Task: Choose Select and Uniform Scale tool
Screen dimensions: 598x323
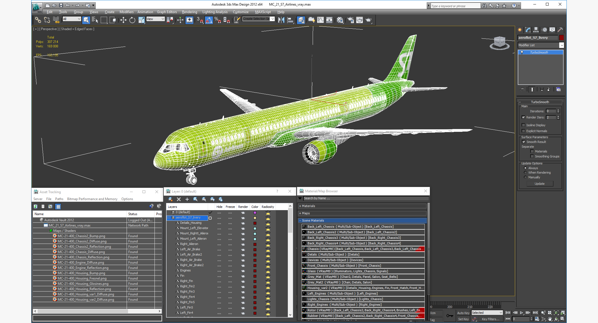Action: click(141, 20)
